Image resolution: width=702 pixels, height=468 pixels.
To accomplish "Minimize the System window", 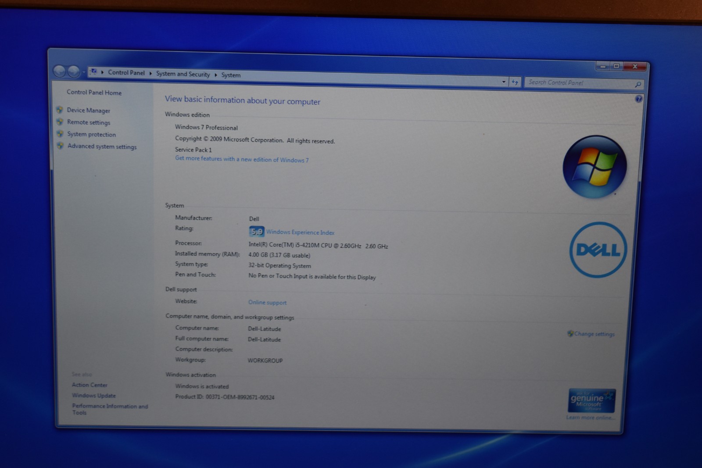I will (603, 66).
